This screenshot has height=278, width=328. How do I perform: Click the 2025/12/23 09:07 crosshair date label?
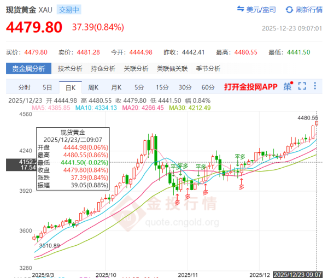(x=298, y=275)
